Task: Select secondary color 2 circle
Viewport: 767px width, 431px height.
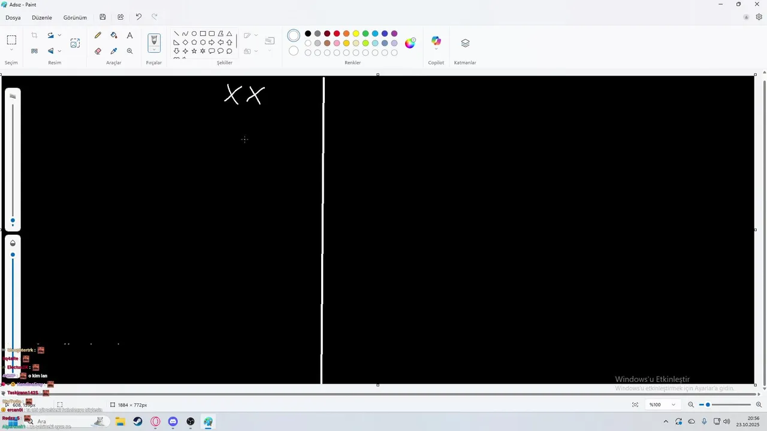Action: (x=294, y=51)
